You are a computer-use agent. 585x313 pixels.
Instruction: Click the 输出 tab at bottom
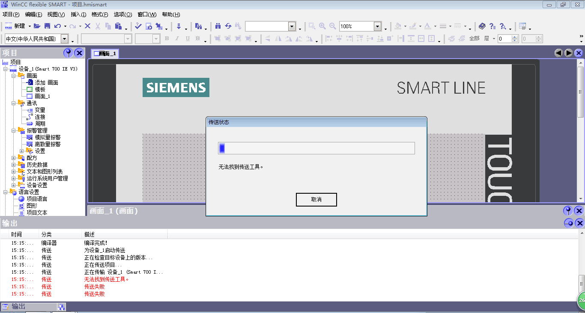click(x=29, y=307)
